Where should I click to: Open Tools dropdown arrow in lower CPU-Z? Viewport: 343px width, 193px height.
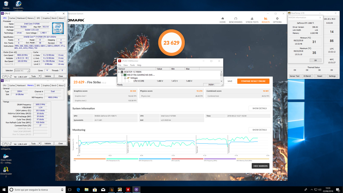[x=40, y=143]
